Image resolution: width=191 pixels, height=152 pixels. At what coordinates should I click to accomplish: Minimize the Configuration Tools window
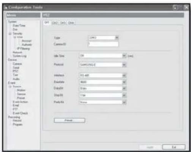pos(175,8)
